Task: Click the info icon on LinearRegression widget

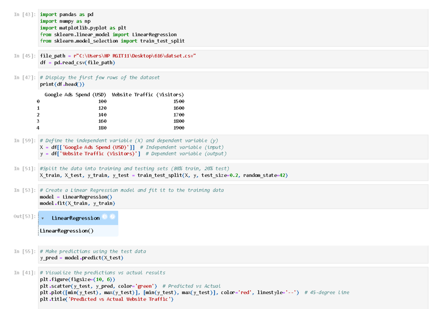Action: (105, 217)
